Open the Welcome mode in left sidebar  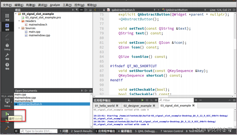pos(7,17)
